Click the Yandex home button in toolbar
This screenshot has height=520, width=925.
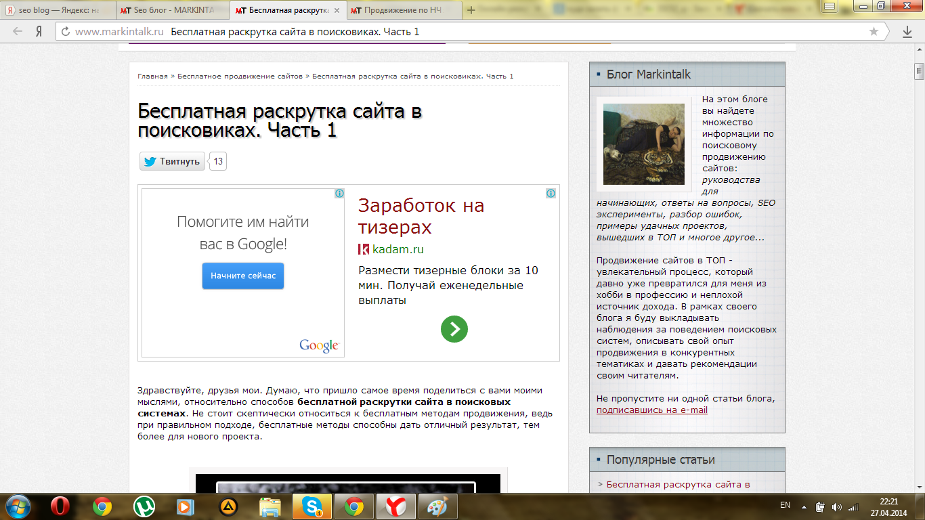[x=40, y=32]
